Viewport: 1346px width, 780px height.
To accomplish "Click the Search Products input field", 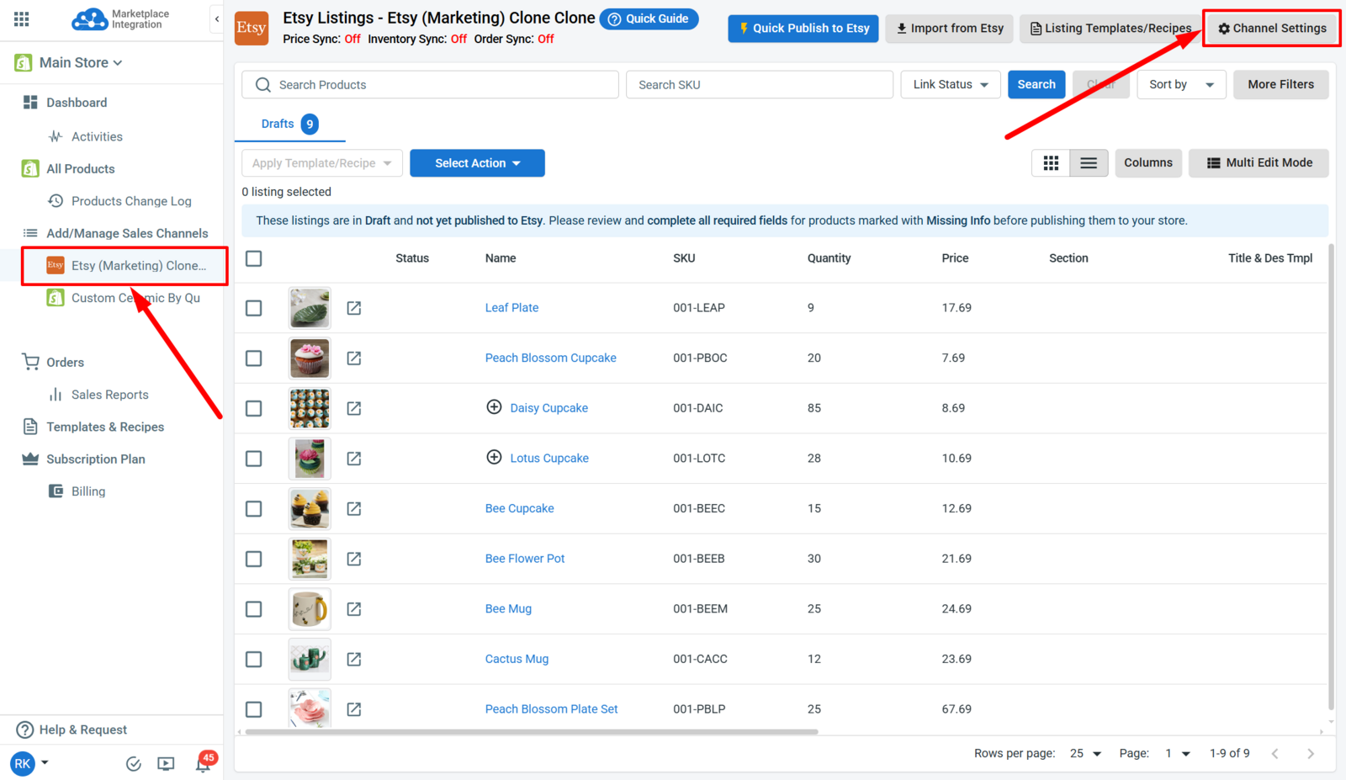I will tap(431, 85).
